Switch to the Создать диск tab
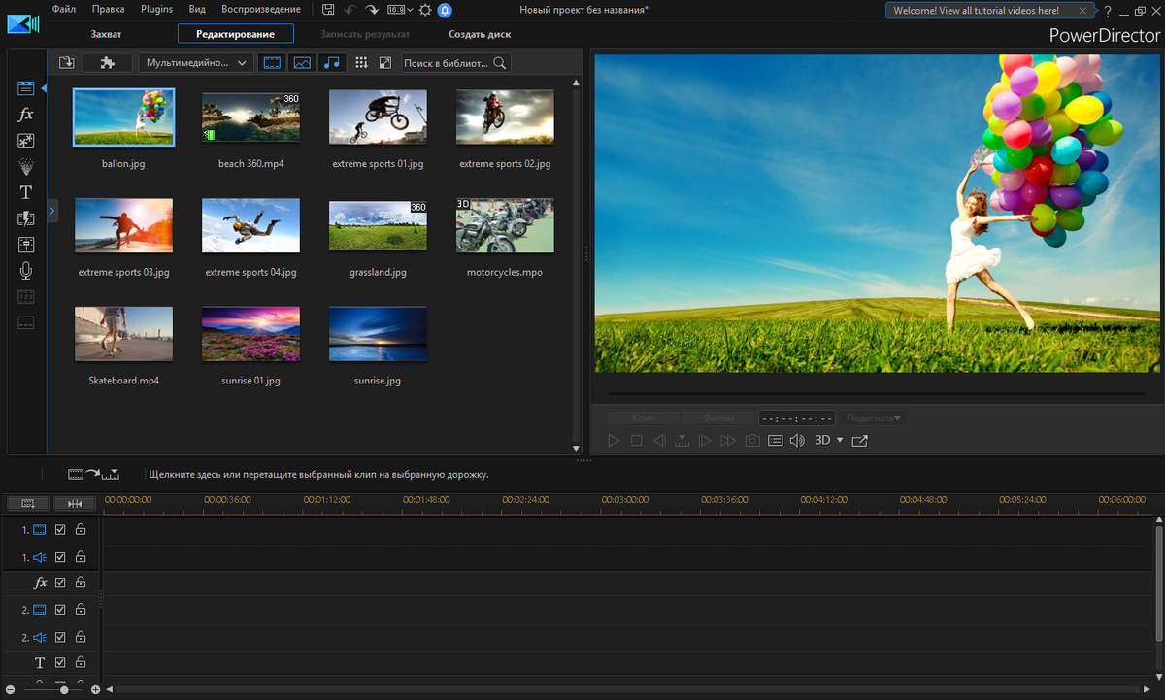The height and width of the screenshot is (700, 1165). pos(479,34)
